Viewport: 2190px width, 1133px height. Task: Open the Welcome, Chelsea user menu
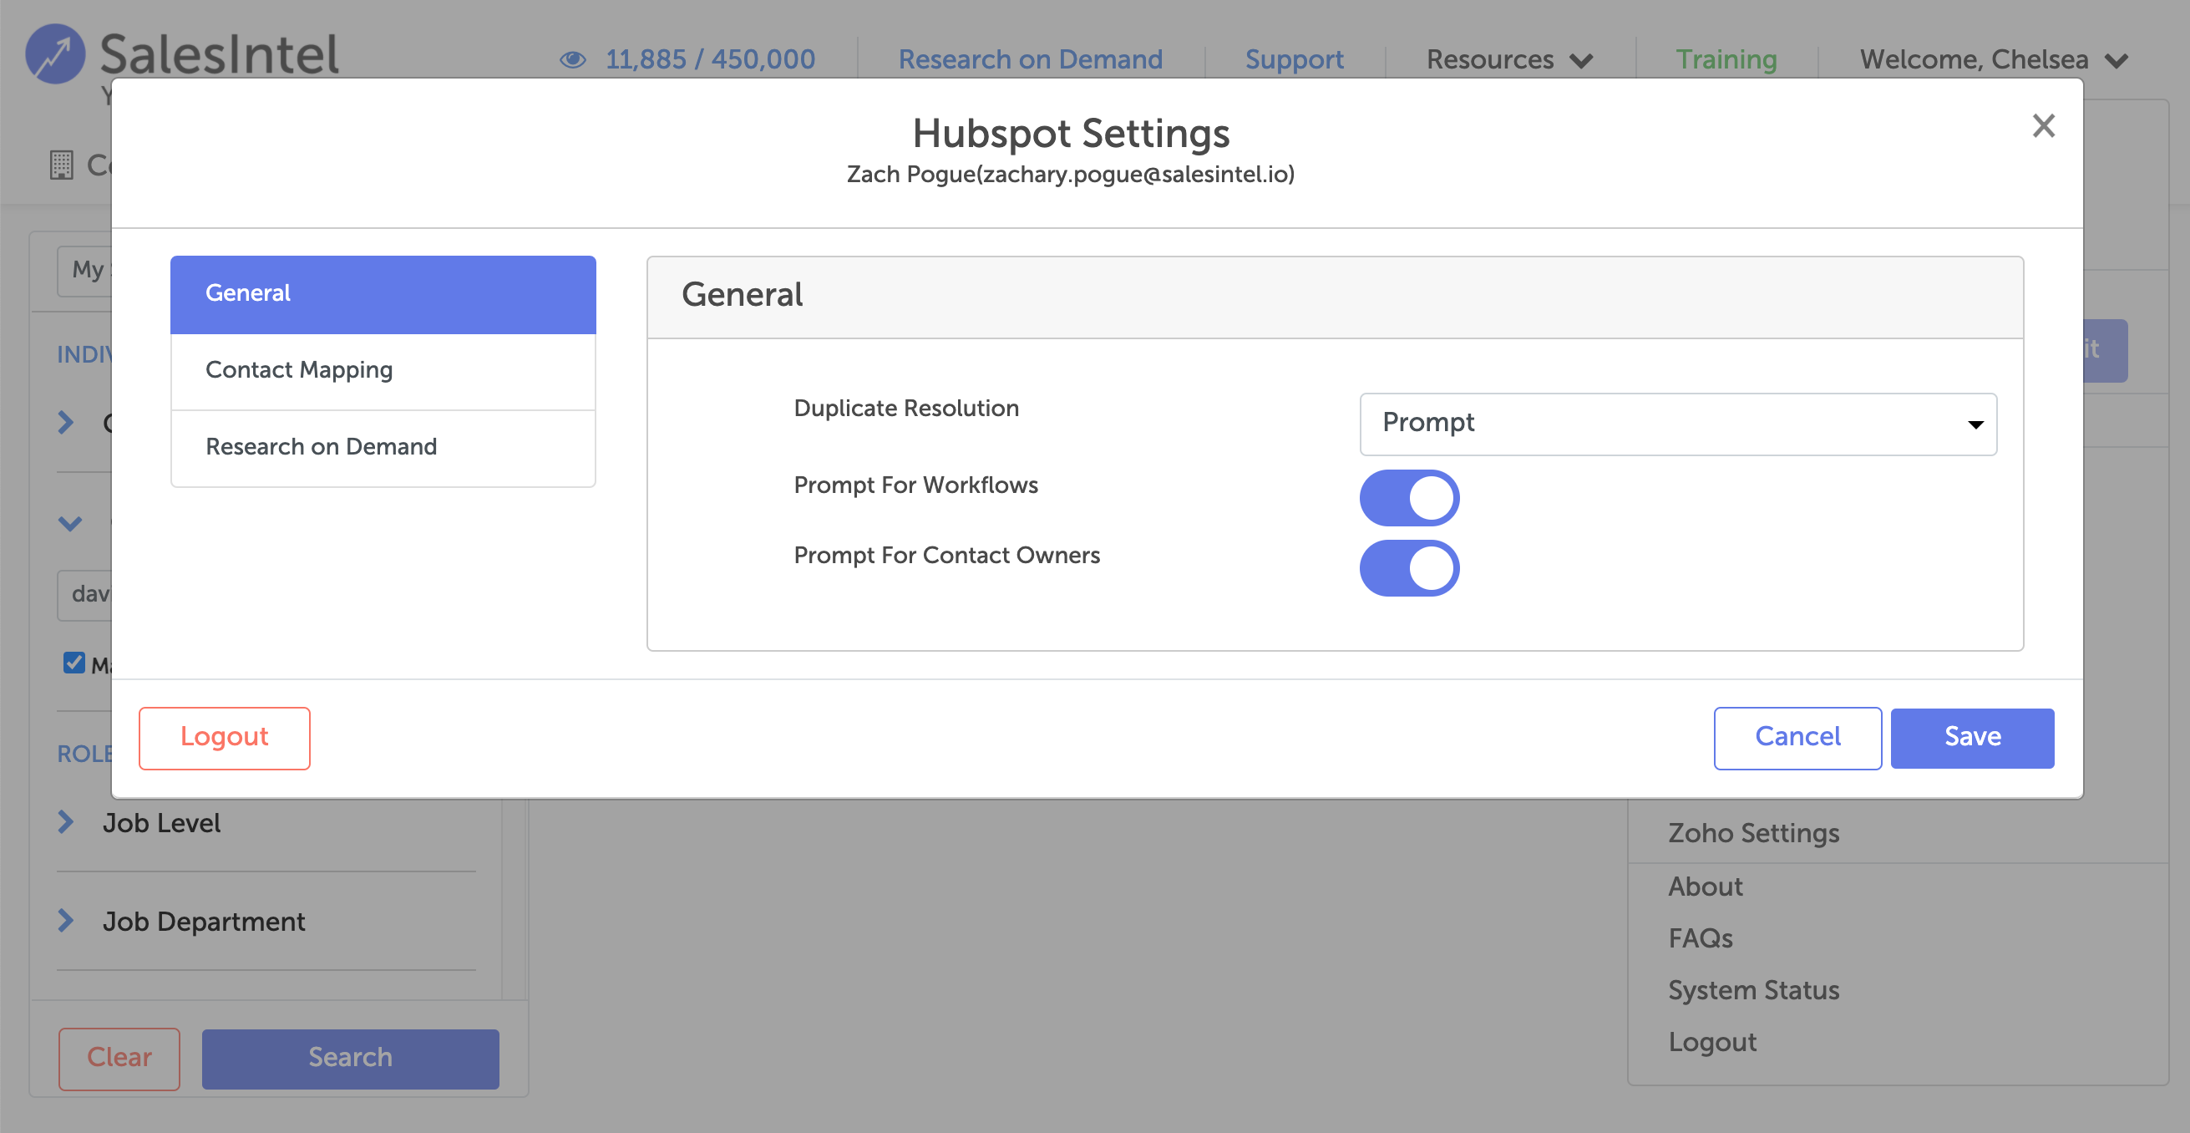pyautogui.click(x=1994, y=59)
